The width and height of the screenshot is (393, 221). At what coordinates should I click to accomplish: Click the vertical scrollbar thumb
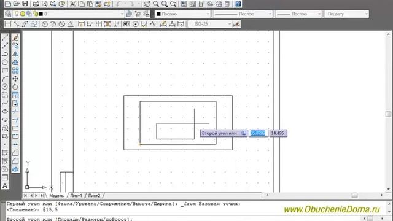click(388, 114)
